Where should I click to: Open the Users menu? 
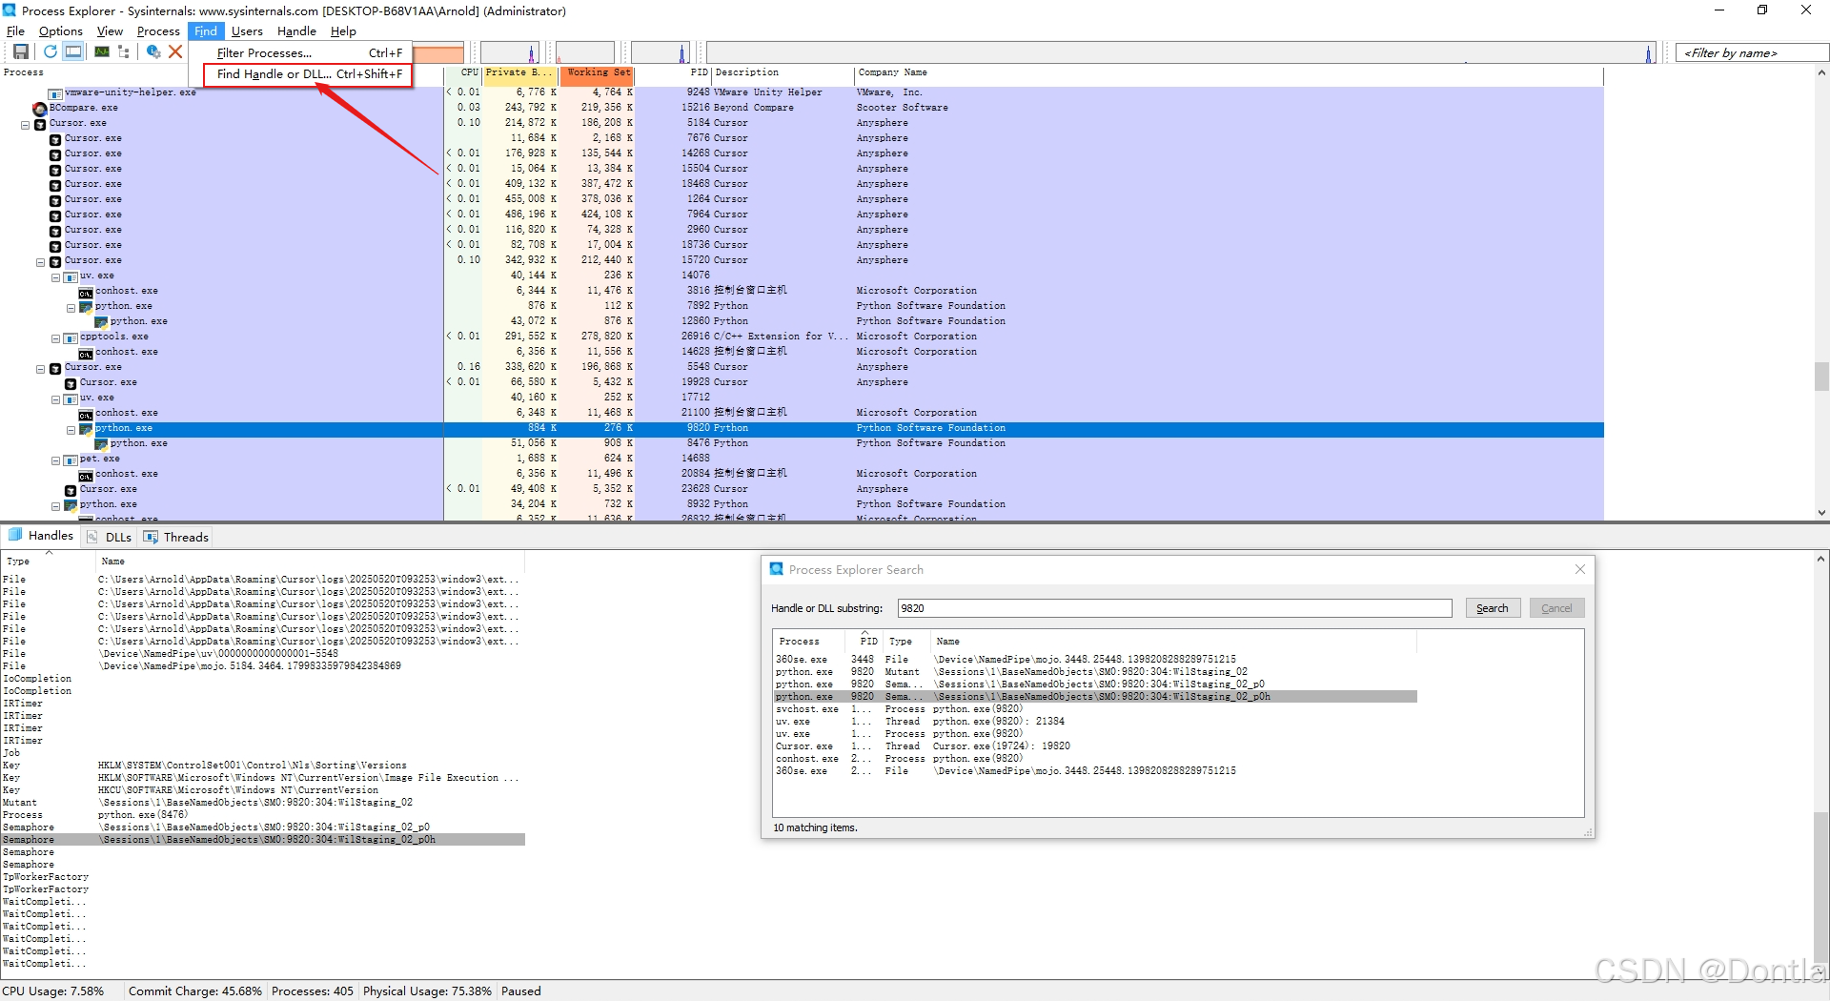coord(247,31)
